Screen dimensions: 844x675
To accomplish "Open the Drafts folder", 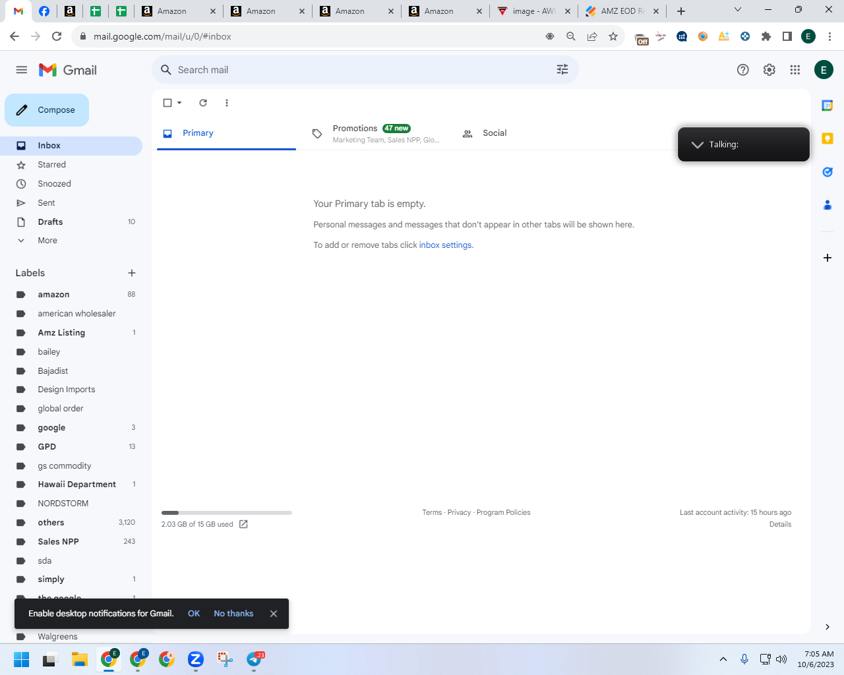I will pyautogui.click(x=71, y=222).
